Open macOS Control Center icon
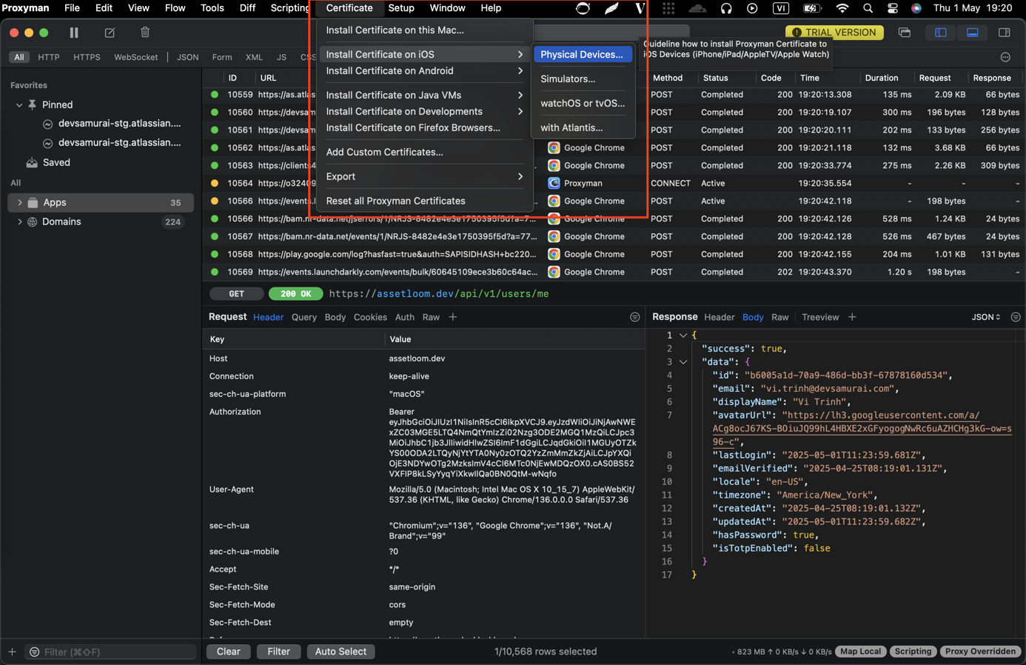 click(893, 8)
